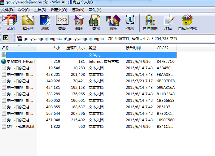Viewport: 215px width, 156px height.
Task: Open the 选项(N) menu
Action: point(78,10)
